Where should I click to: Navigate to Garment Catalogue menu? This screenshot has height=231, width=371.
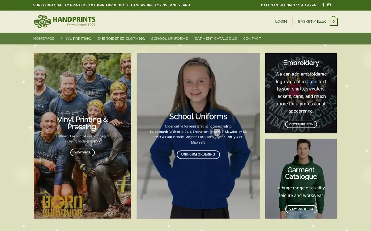(x=215, y=38)
